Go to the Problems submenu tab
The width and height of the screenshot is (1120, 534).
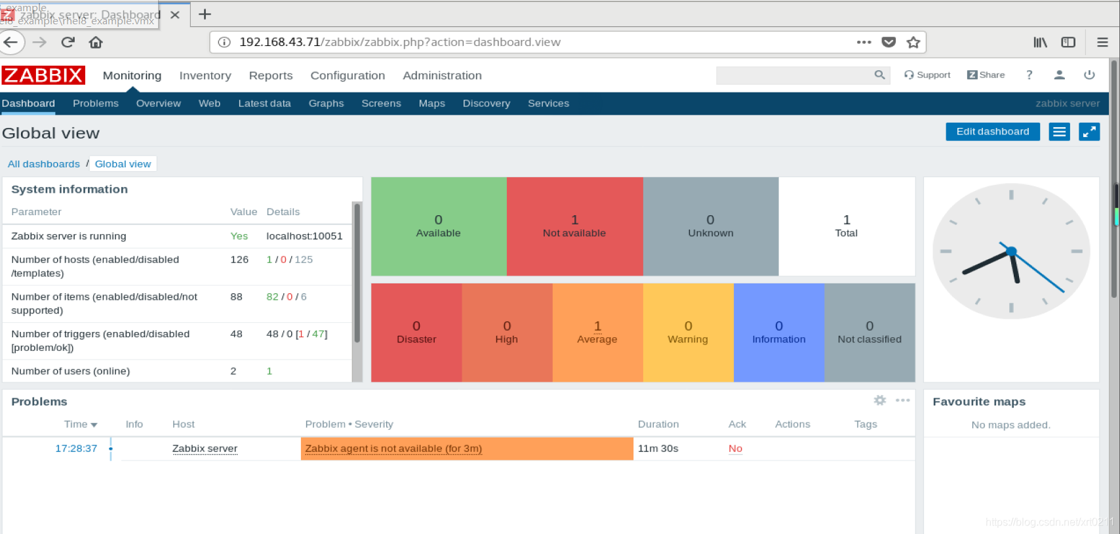click(x=96, y=103)
